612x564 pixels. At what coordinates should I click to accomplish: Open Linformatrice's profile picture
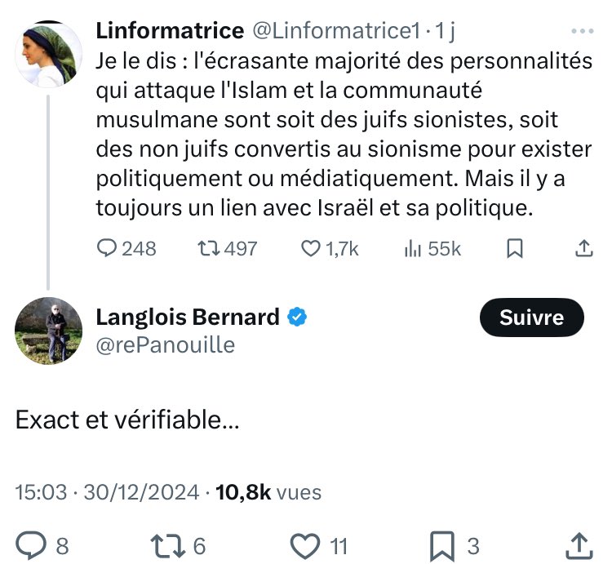[49, 53]
